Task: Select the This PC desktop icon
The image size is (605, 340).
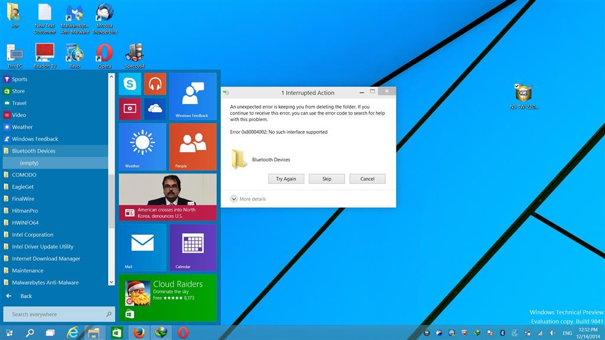Action: pyautogui.click(x=15, y=56)
